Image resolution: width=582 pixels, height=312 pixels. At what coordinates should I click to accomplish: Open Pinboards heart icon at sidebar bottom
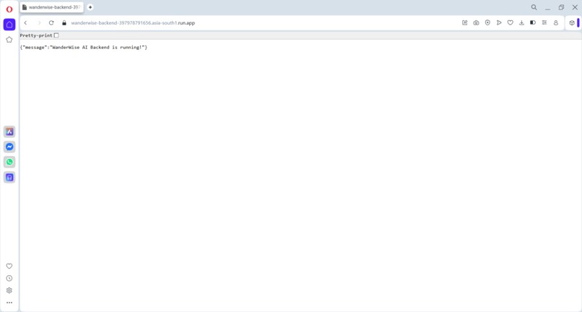pyautogui.click(x=9, y=266)
